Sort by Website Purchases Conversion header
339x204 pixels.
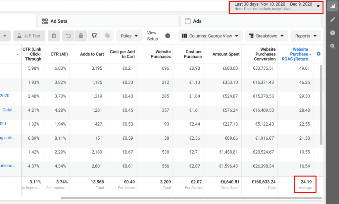(x=265, y=54)
